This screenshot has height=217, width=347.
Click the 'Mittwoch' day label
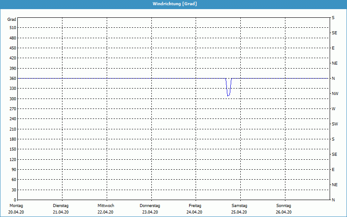pyautogui.click(x=106, y=206)
